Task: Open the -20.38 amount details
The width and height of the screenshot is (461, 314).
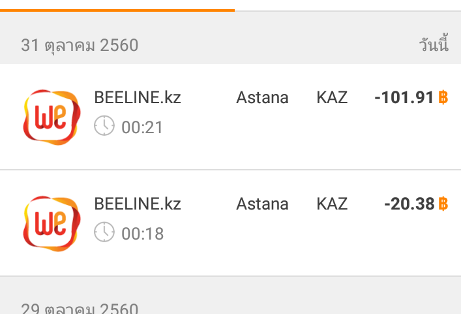Action: 409,204
